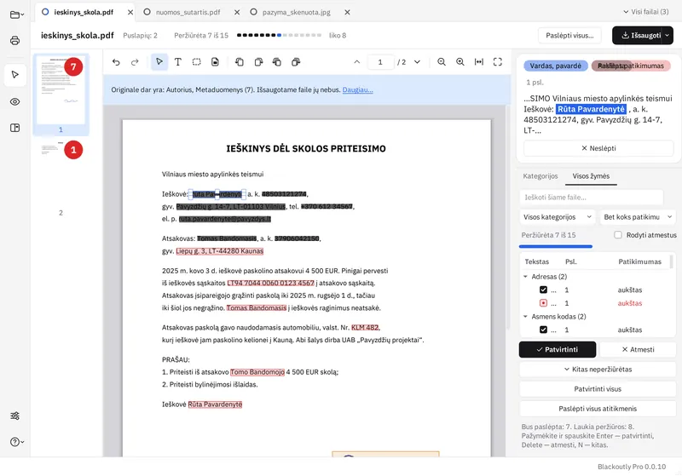Open the folder icon menu in sidebar
The width and height of the screenshot is (682, 476).
click(x=16, y=14)
